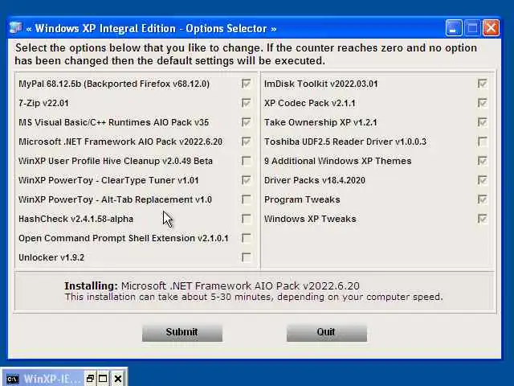Click Program Tweaks label

[302, 199]
